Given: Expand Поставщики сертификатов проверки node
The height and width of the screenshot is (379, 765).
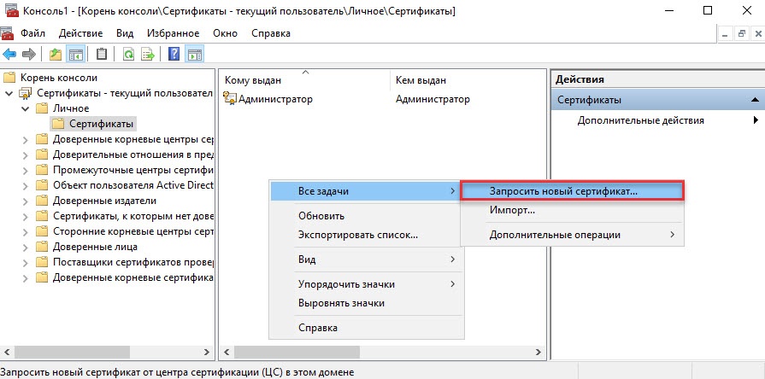Looking at the screenshot, I should coord(26,262).
